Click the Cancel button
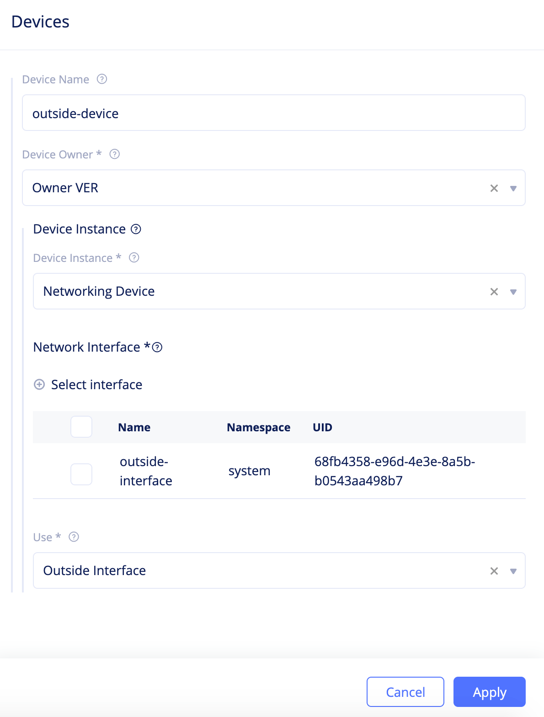Viewport: 544px width, 717px height. click(x=405, y=692)
